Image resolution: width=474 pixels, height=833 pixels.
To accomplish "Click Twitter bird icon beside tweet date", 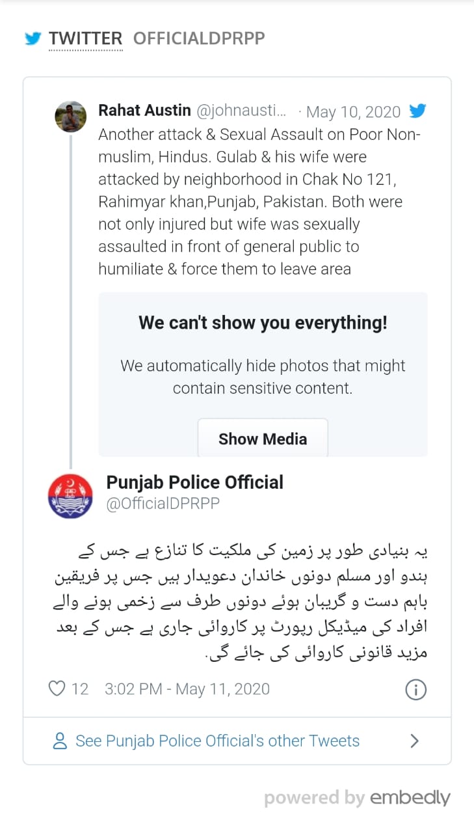I will tap(417, 111).
